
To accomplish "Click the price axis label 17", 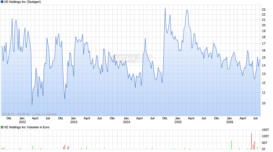I will pyautogui.click(x=264, y=44).
